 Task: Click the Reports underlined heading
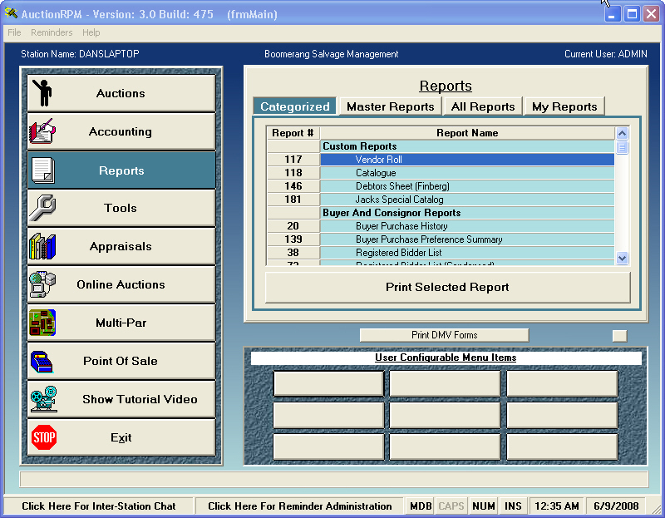pyautogui.click(x=446, y=86)
